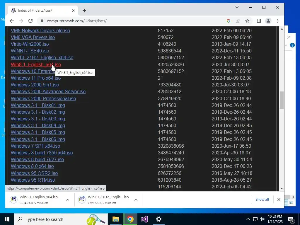
Task: Open Windows 8.0 x64.iso
Action: click(32, 166)
